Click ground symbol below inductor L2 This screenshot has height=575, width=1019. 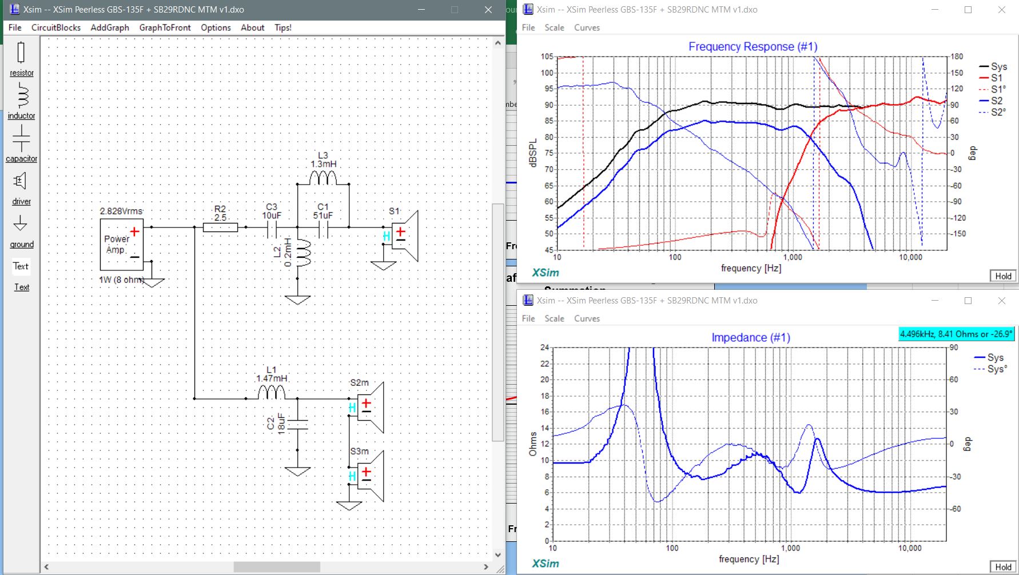coord(297,300)
